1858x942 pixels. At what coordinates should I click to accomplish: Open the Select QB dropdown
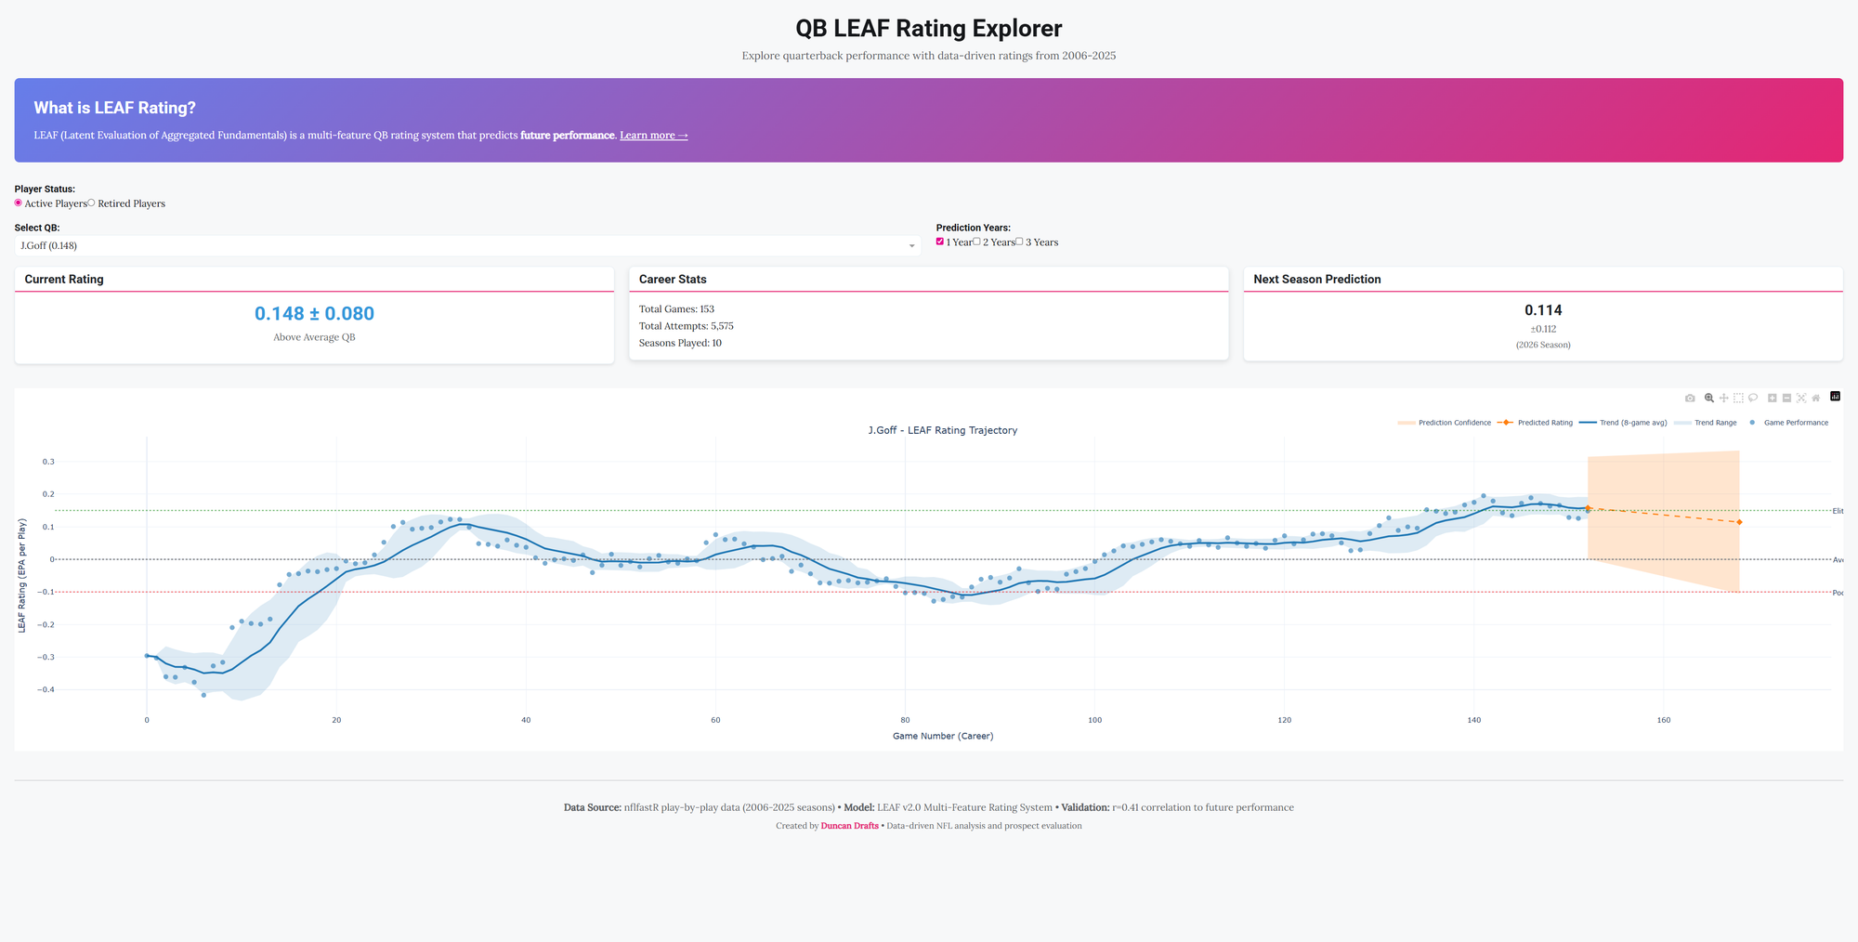click(x=464, y=245)
